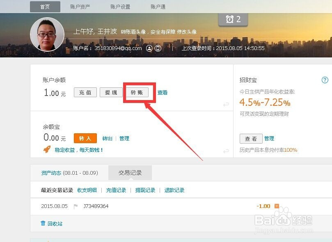Open the 账户设置 tab
Screen dimensions: 332x242
click(120, 7)
